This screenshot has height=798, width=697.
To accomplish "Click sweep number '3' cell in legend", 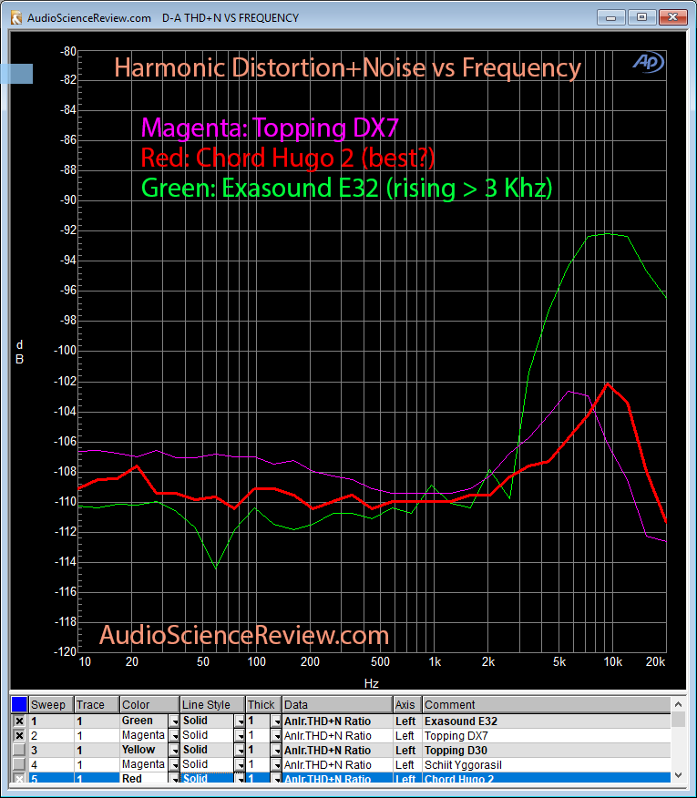I will (x=51, y=750).
